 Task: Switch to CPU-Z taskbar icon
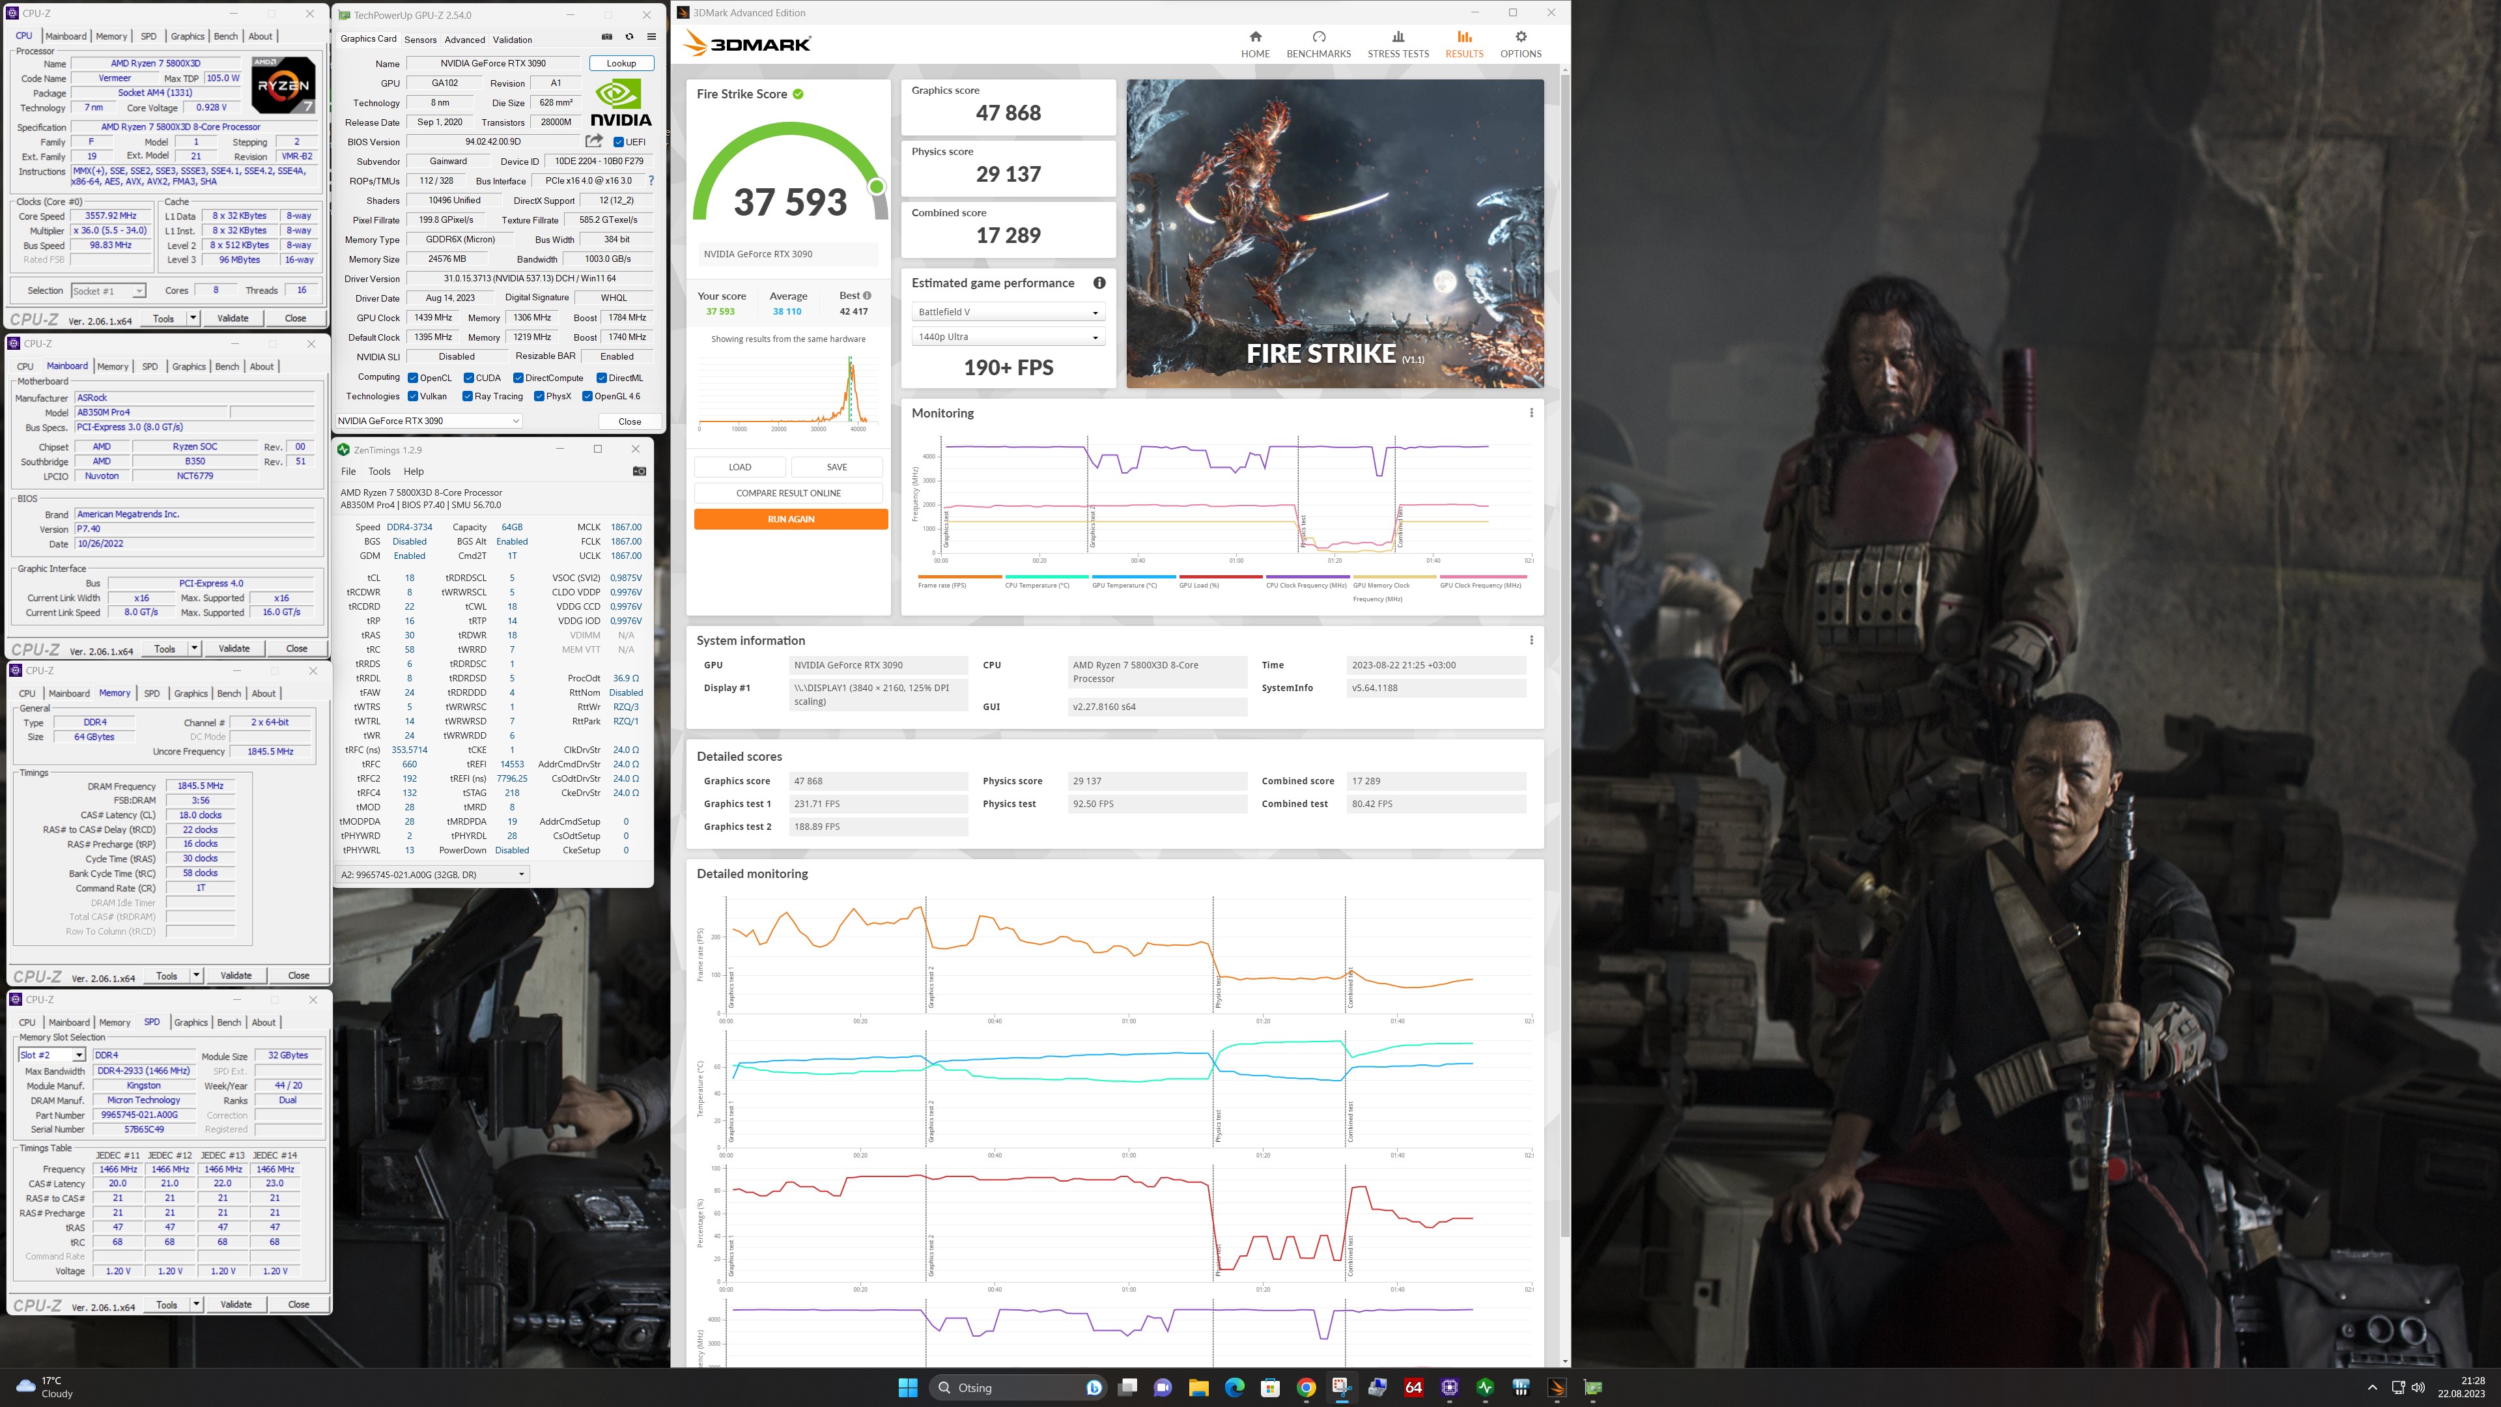(1450, 1387)
